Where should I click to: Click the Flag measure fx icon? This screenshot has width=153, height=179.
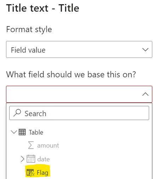click(x=30, y=173)
